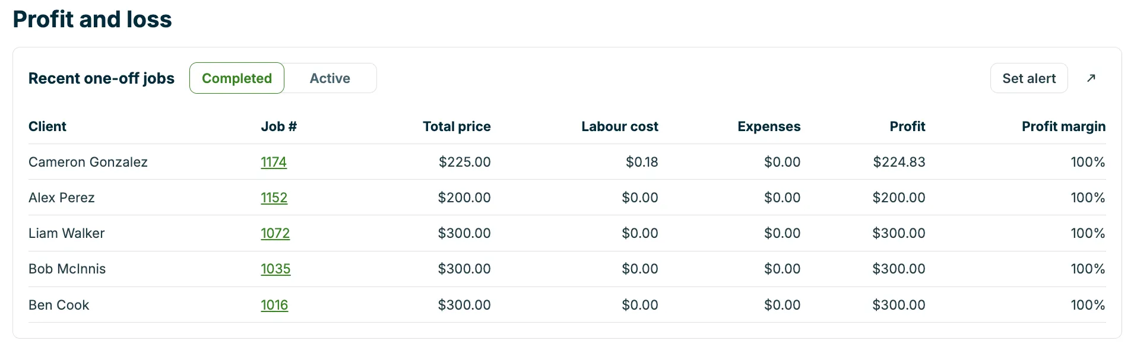Switch to the Completed jobs tab

tap(237, 78)
